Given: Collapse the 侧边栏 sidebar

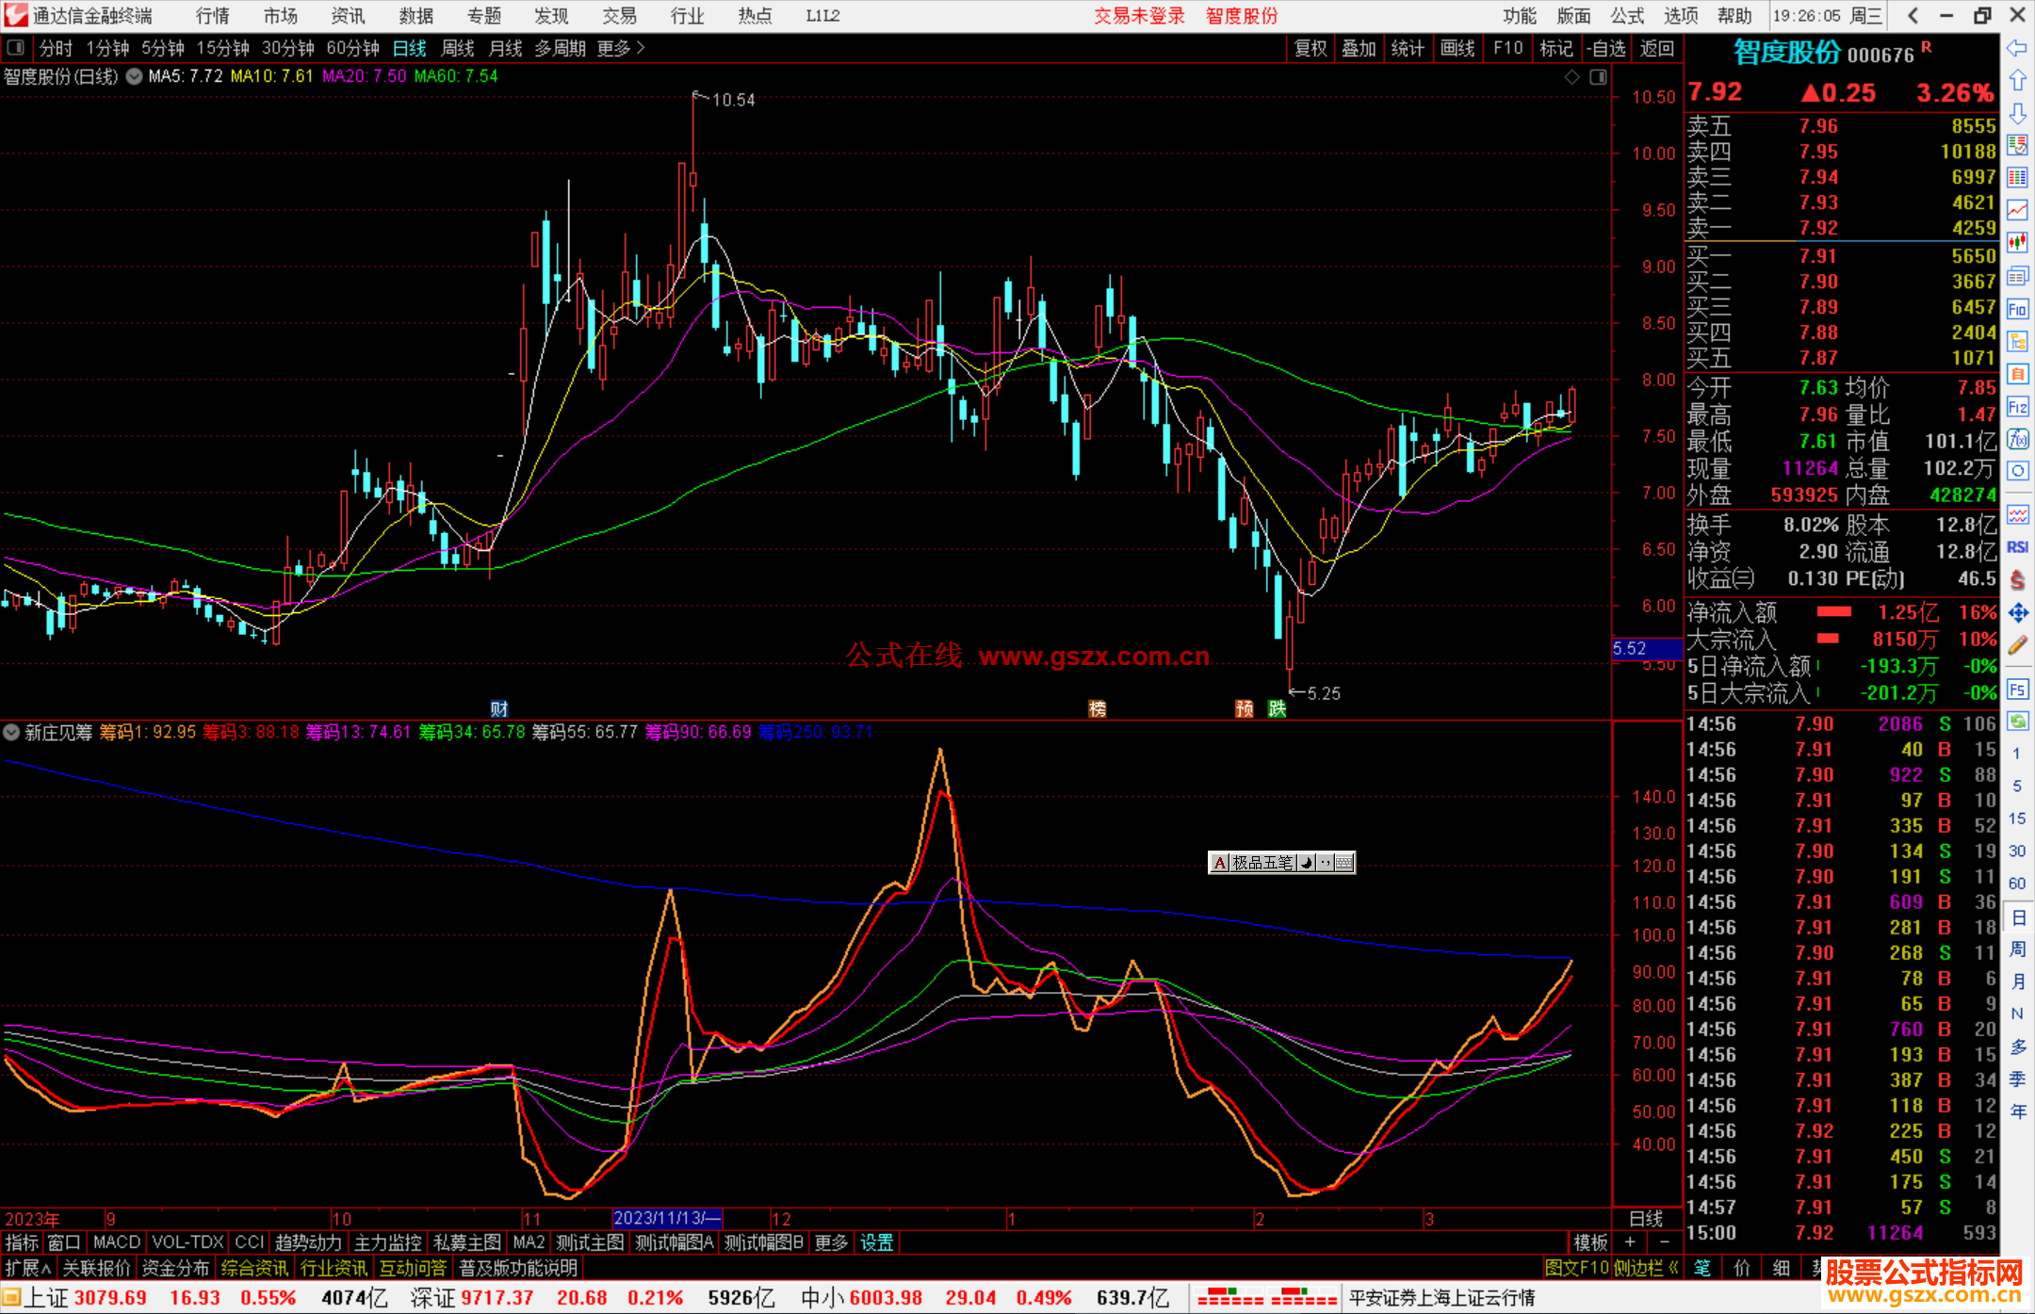Looking at the screenshot, I should [1646, 1268].
